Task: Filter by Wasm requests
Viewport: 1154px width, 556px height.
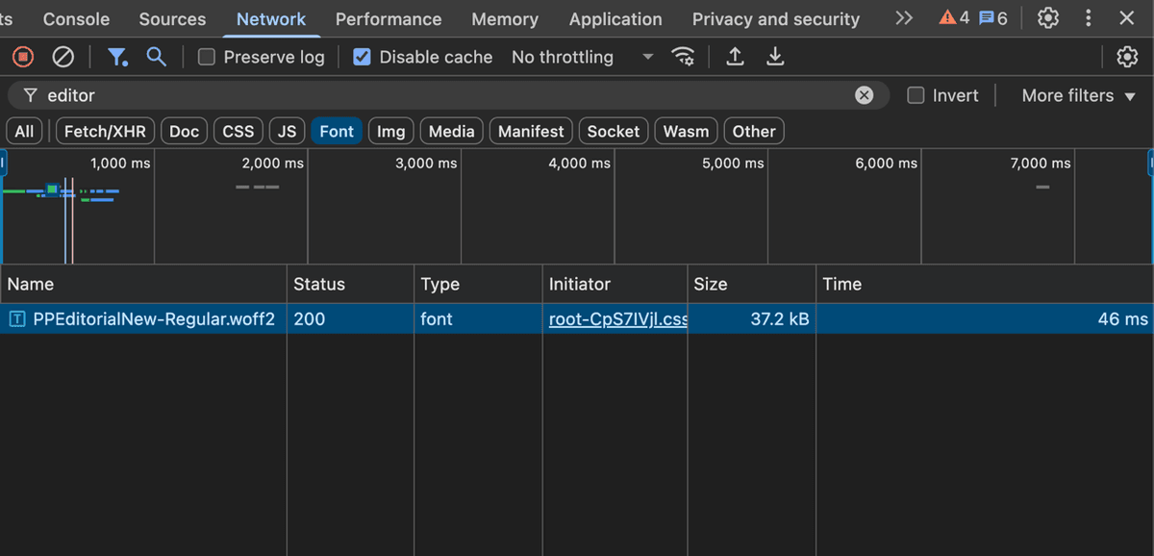Action: pos(686,132)
